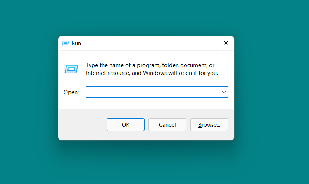
Task: Click the "Run" title text
Action: point(76,43)
